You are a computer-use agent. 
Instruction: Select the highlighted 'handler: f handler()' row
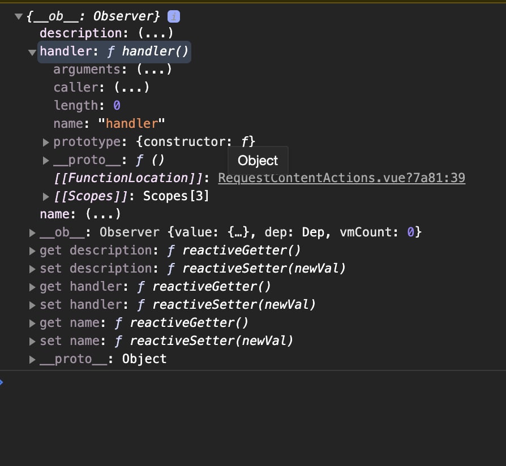[x=114, y=51]
